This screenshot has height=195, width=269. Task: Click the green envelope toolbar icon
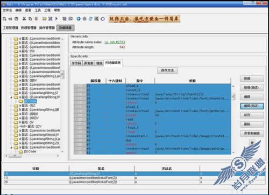click(45, 19)
